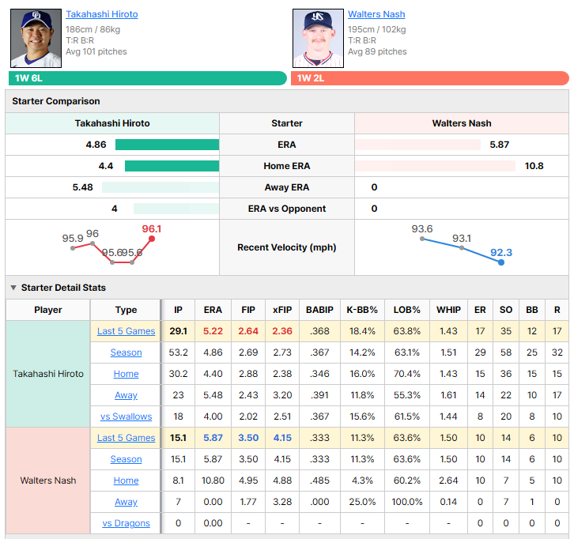The image size is (574, 539).
Task: Click the Starter Comparison heading
Action: pos(56,101)
